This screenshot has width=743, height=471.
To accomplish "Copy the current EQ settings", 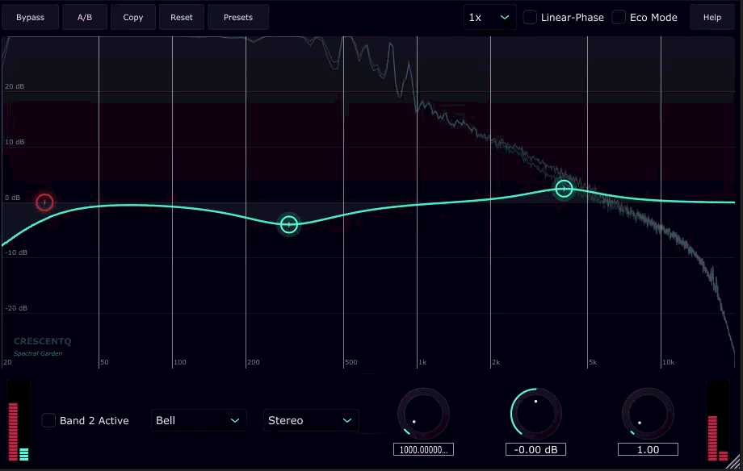I will point(132,17).
